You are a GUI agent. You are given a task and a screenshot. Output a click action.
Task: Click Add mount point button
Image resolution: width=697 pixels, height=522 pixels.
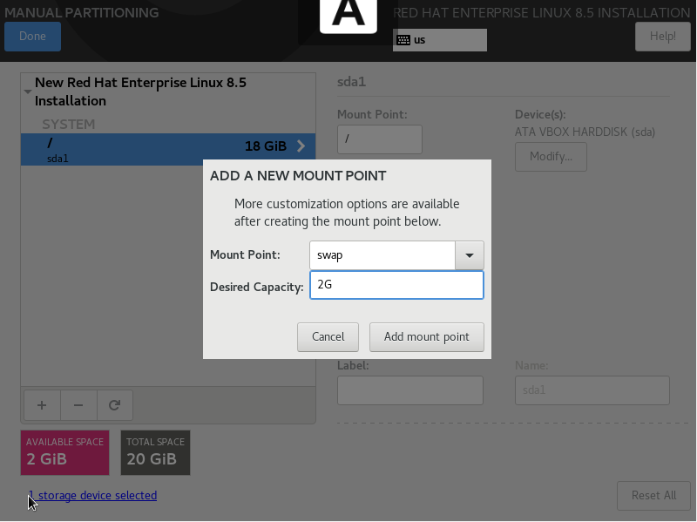[x=426, y=337]
